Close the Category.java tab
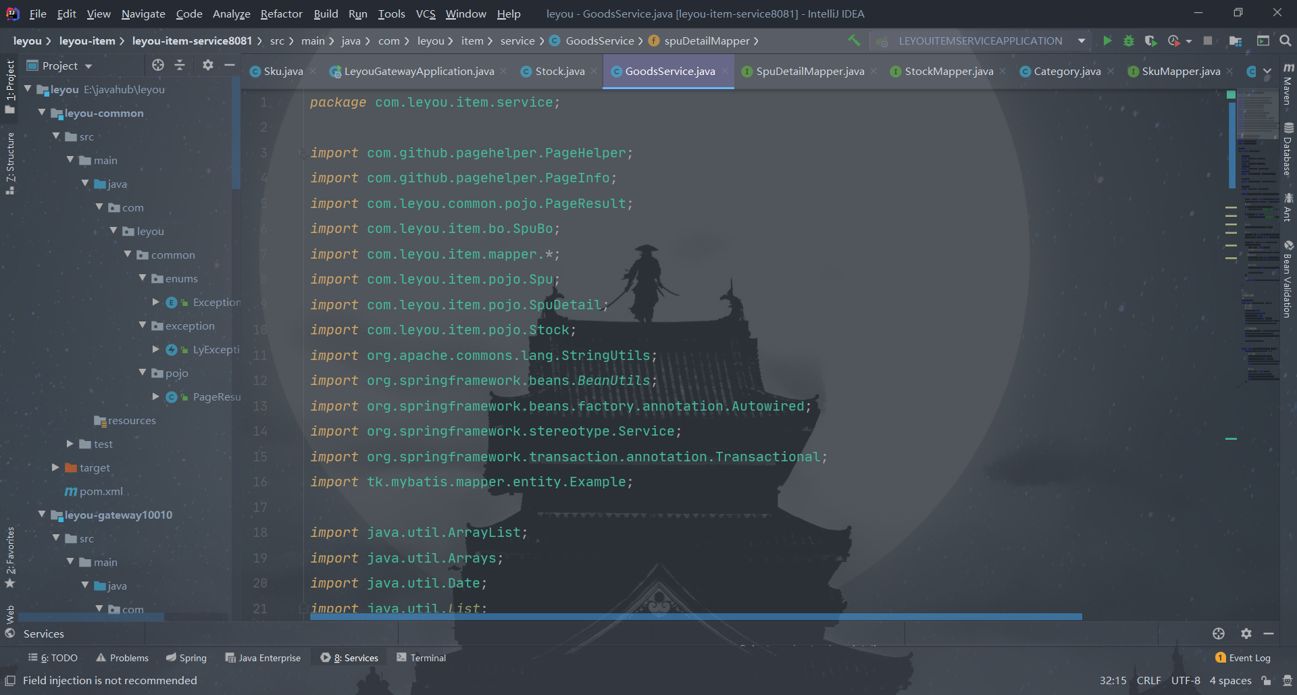This screenshot has width=1297, height=695. [1111, 71]
